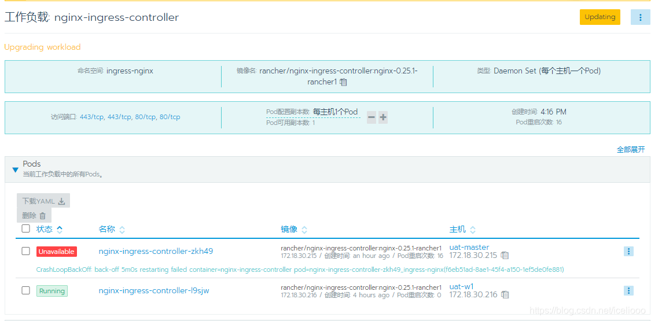Sort pods by 状态 column
The image size is (651, 321).
tap(49, 229)
